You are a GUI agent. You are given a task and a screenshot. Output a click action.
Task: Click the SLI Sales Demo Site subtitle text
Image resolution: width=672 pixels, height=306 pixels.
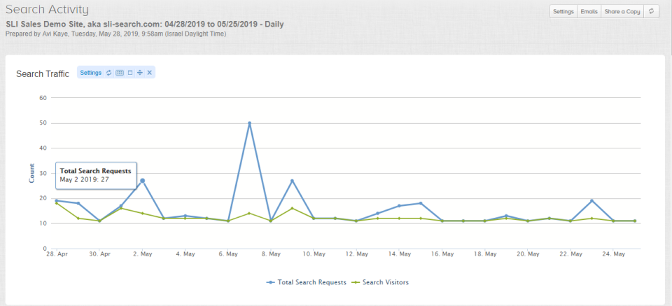point(144,24)
